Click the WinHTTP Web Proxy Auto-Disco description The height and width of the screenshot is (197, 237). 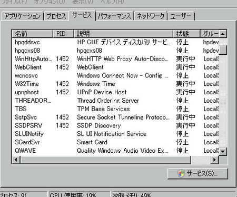tap(123, 59)
